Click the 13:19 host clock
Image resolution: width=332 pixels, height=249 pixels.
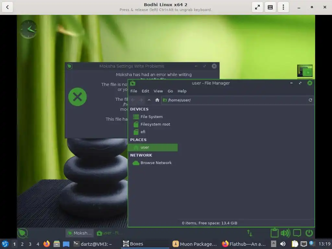[x=324, y=244]
